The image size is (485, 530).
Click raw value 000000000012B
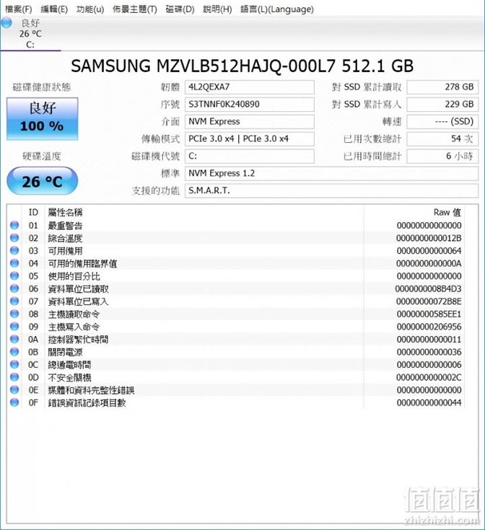coord(429,238)
